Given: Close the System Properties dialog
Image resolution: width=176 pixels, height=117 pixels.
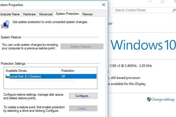Looking at the screenshot, I should tap(103, 5).
